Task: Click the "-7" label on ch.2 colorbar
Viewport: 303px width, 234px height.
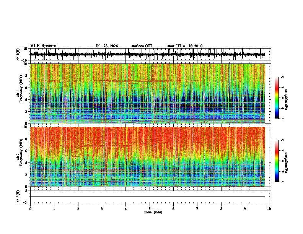Action: (282, 182)
